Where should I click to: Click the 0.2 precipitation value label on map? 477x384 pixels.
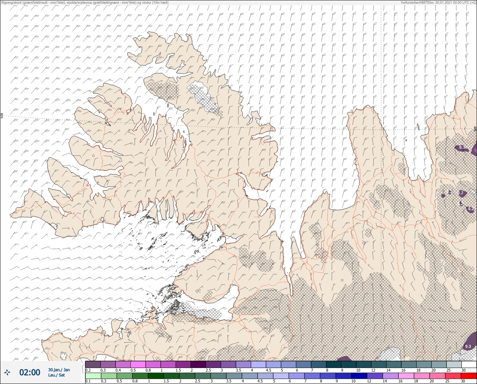[471, 209]
